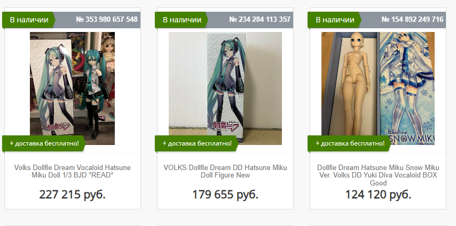The height and width of the screenshot is (226, 456).
Task: Click listing number 353 980 657 548
Action: coord(107,20)
